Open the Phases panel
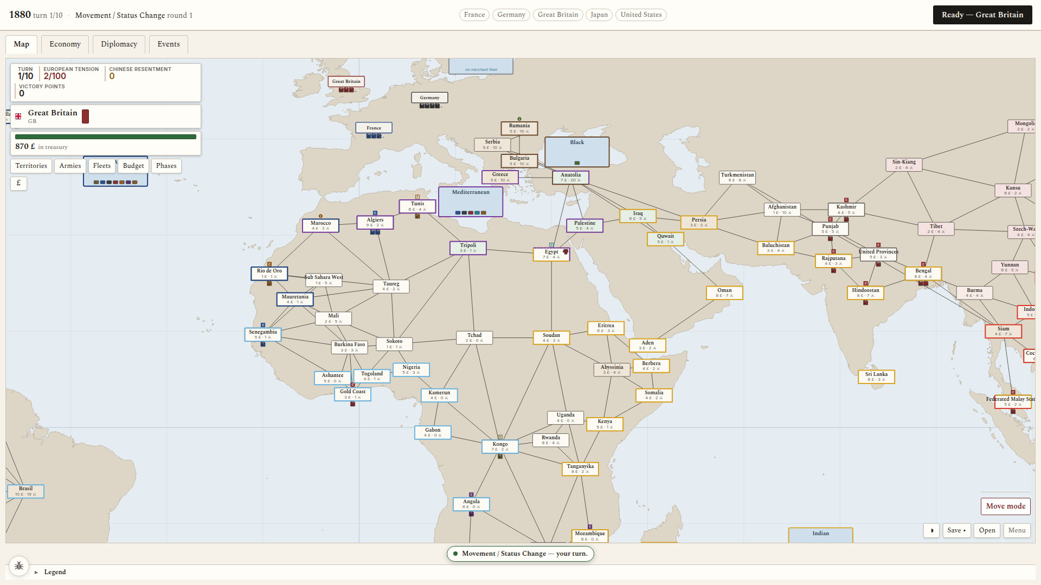This screenshot has height=585, width=1041. click(166, 166)
